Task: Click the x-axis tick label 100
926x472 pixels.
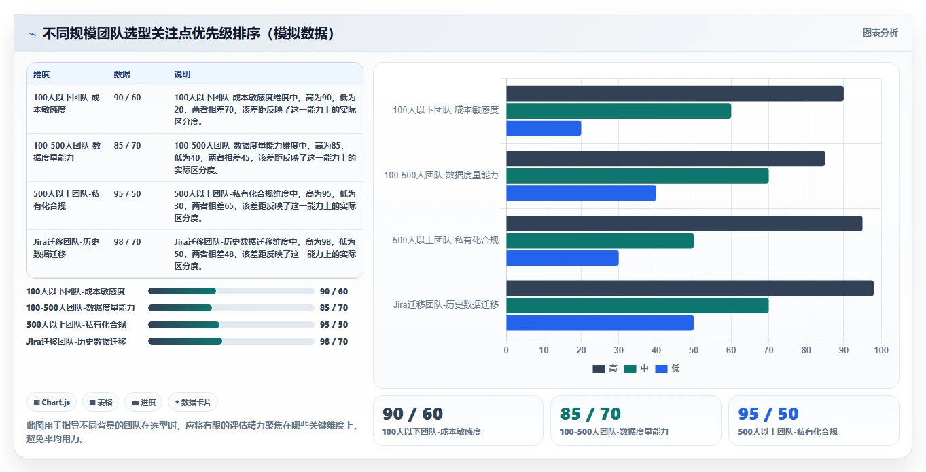Action: (x=881, y=351)
